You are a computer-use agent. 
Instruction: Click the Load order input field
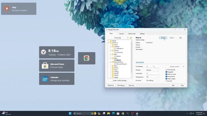152,73
